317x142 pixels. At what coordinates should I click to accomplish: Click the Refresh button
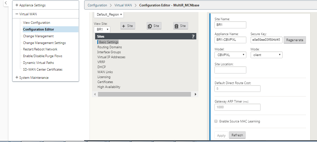tap(237, 135)
